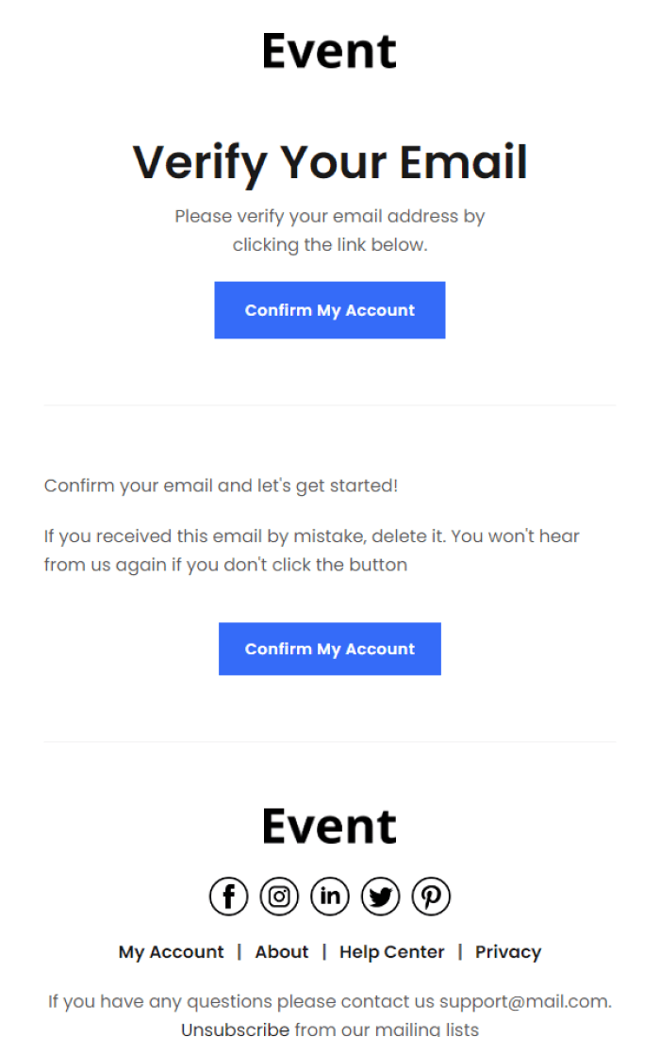Open the Facebook social icon

[228, 896]
